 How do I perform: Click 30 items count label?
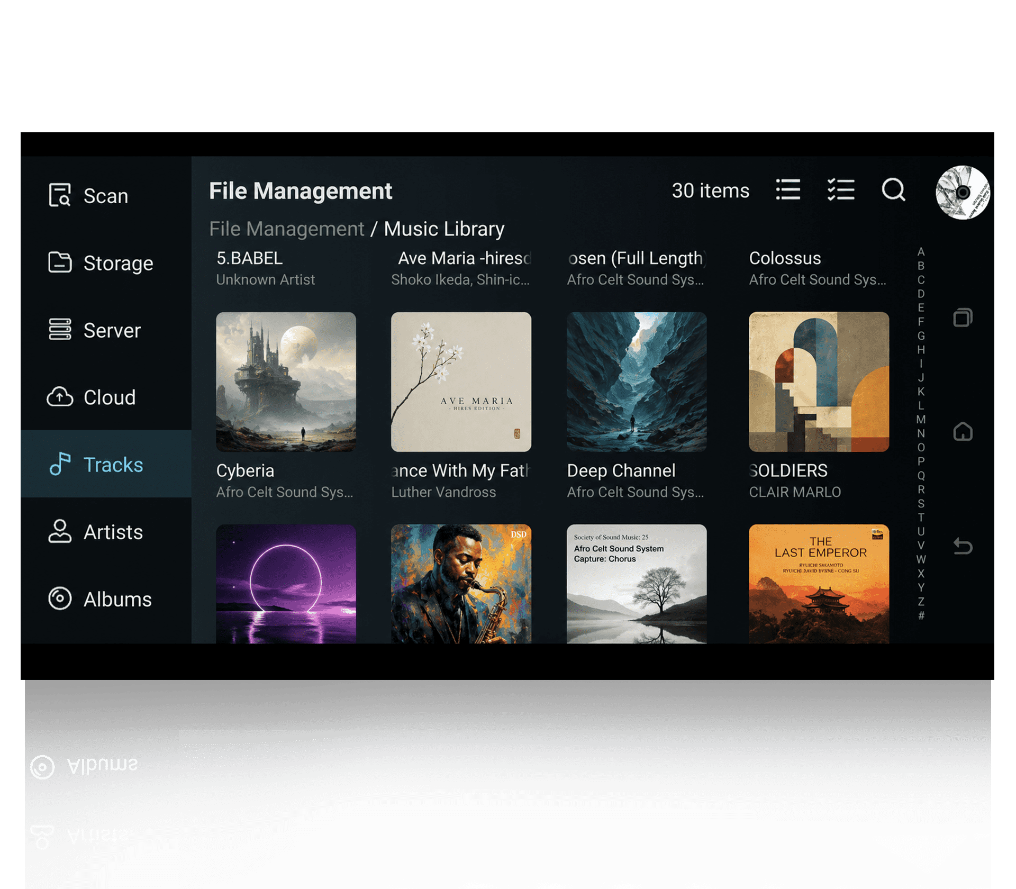pos(710,190)
